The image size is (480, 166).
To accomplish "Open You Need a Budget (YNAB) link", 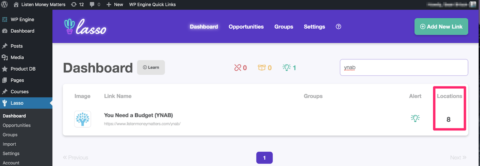I will 138,115.
